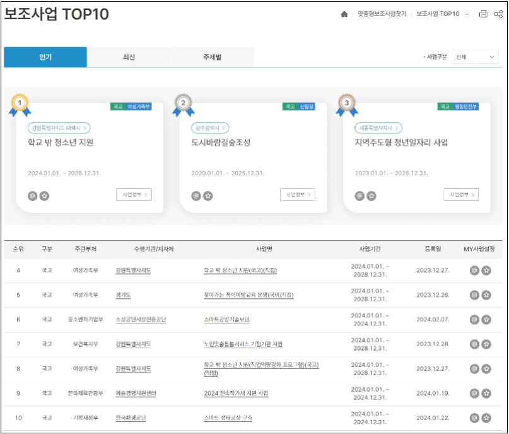The height and width of the screenshot is (434, 509).
Task: Click the @ icon on 학교 밖 청소년 지원 card
Action: pyautogui.click(x=32, y=196)
